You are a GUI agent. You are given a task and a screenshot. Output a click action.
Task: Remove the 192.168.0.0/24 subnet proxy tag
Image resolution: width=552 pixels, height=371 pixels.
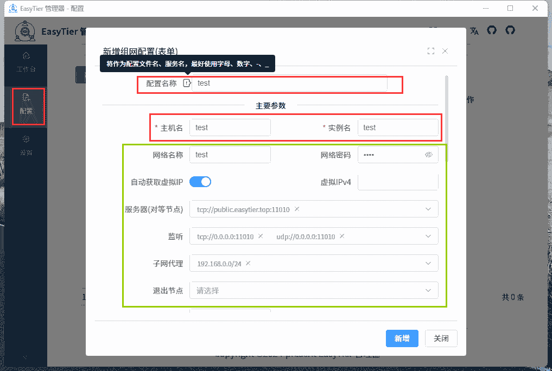click(249, 263)
